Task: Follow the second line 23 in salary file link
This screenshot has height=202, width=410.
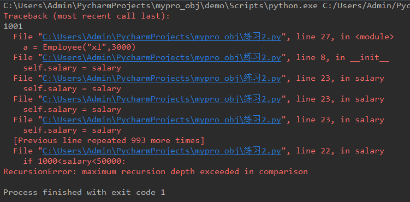Action: click(x=162, y=99)
